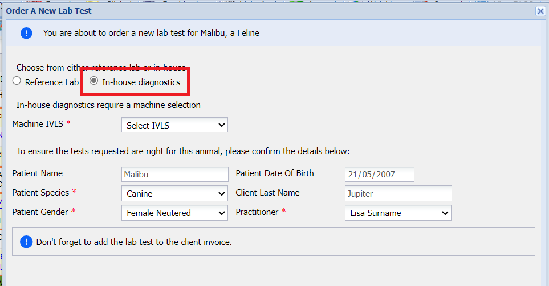
Task: Click the Patient Gender label text
Action: click(40, 212)
